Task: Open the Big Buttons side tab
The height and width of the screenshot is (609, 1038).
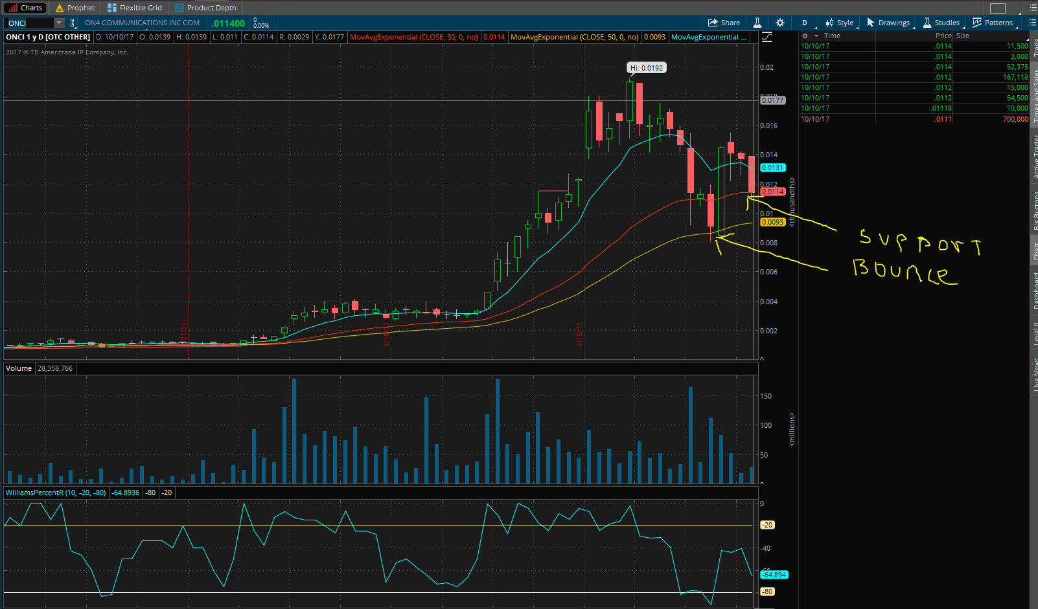Action: tap(1034, 210)
